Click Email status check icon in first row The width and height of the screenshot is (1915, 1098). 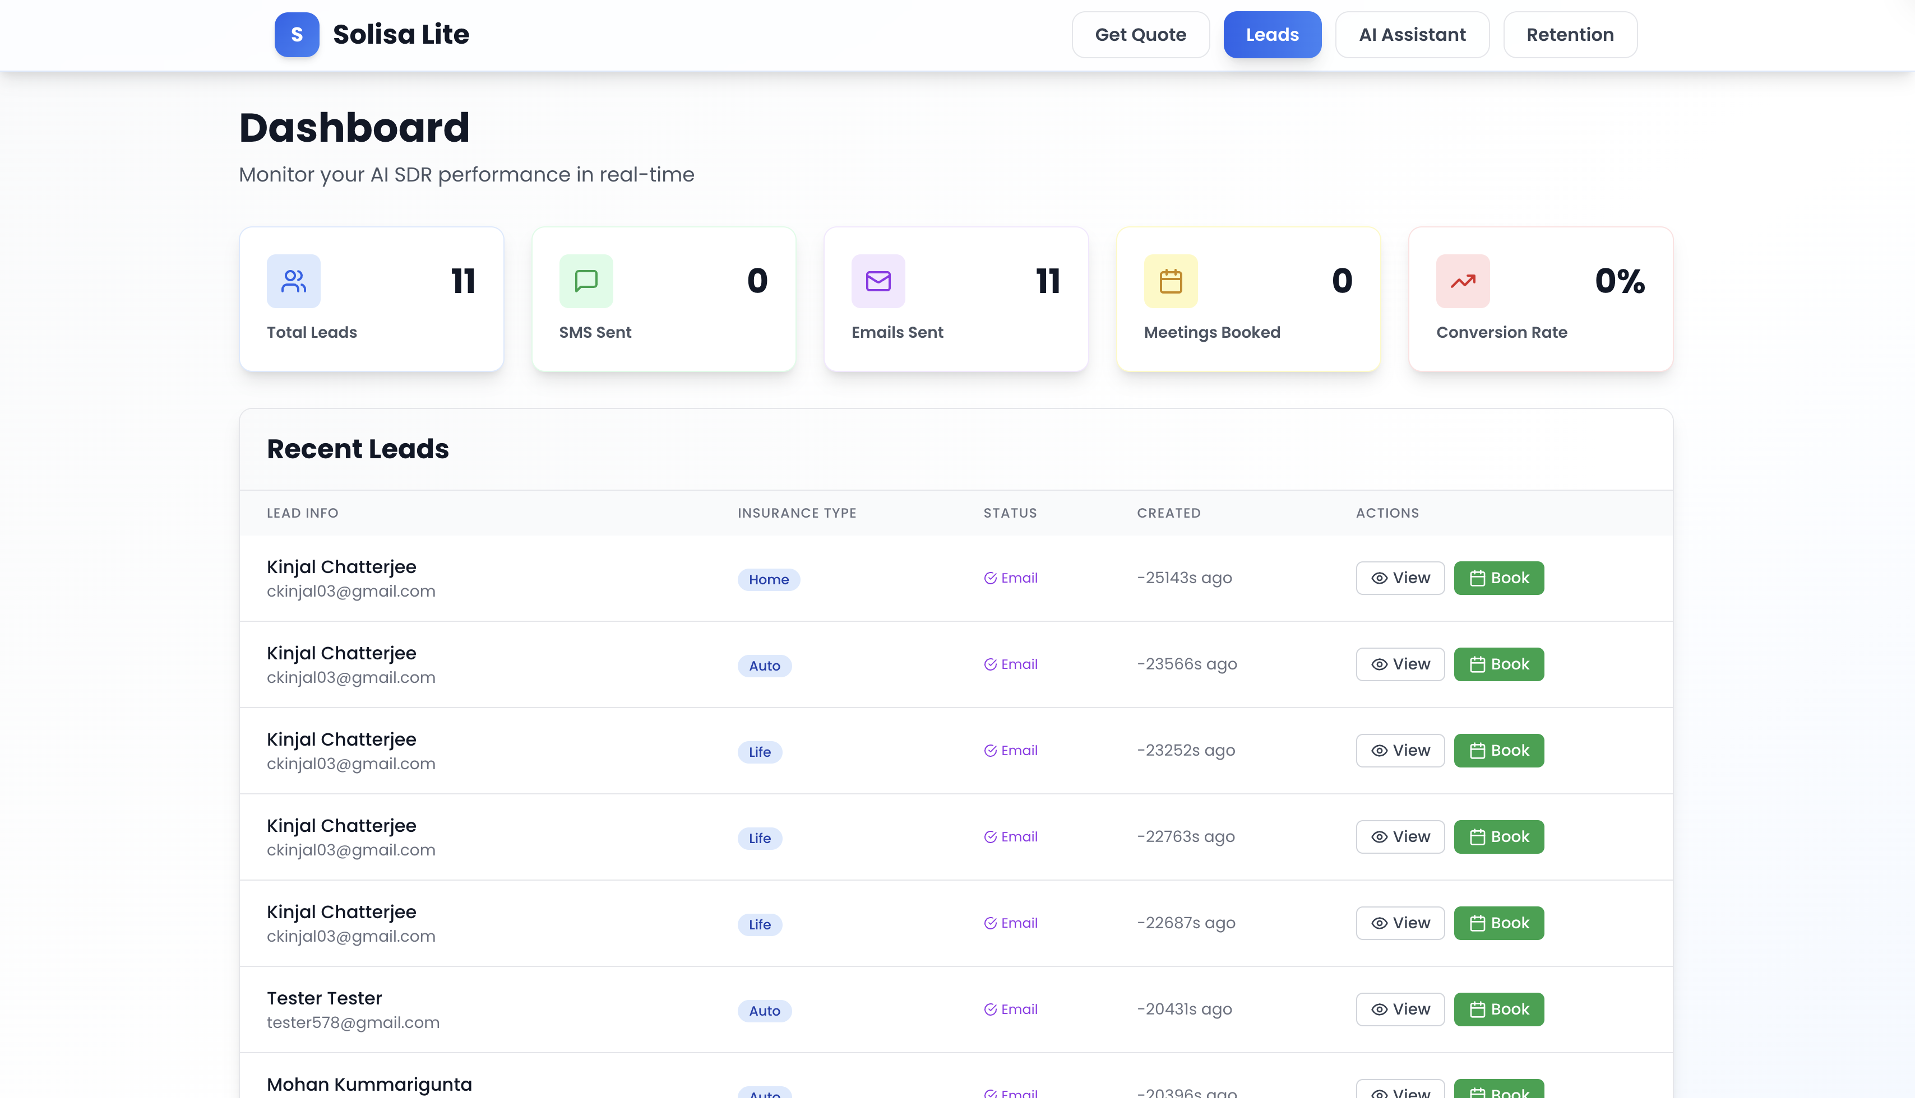click(x=990, y=578)
